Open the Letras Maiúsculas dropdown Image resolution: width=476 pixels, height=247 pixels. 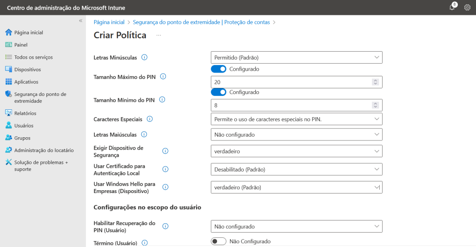297,134
